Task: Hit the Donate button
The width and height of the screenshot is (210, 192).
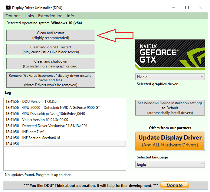Action: pyautogui.click(x=174, y=185)
